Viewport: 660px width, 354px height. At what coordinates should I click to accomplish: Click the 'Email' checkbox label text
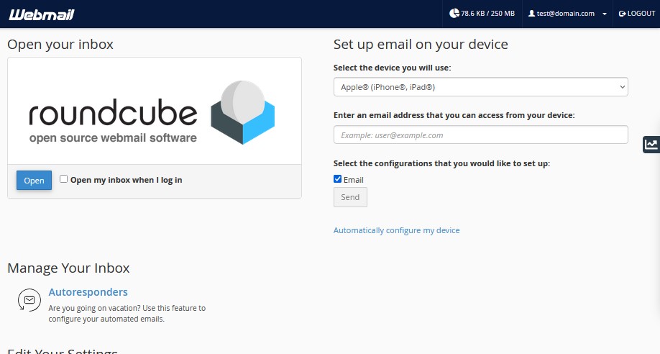coord(354,180)
